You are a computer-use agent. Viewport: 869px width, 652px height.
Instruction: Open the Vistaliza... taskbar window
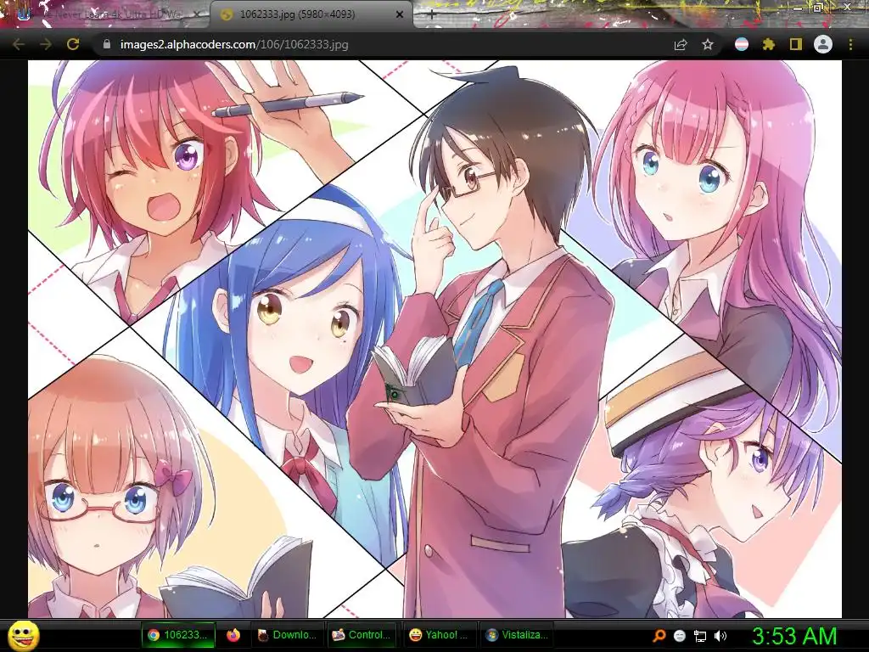[517, 635]
